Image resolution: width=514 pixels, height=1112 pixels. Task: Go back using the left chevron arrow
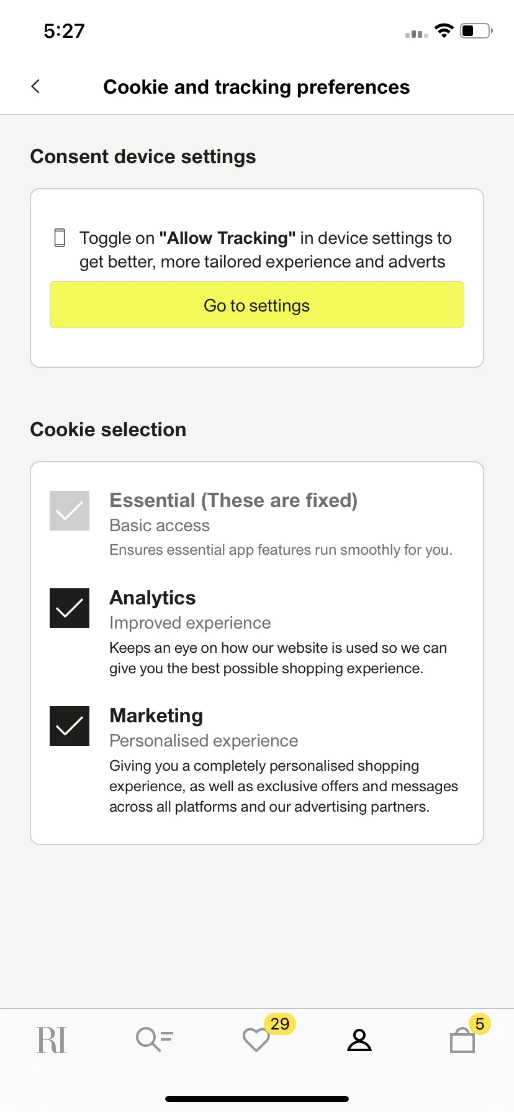35,86
